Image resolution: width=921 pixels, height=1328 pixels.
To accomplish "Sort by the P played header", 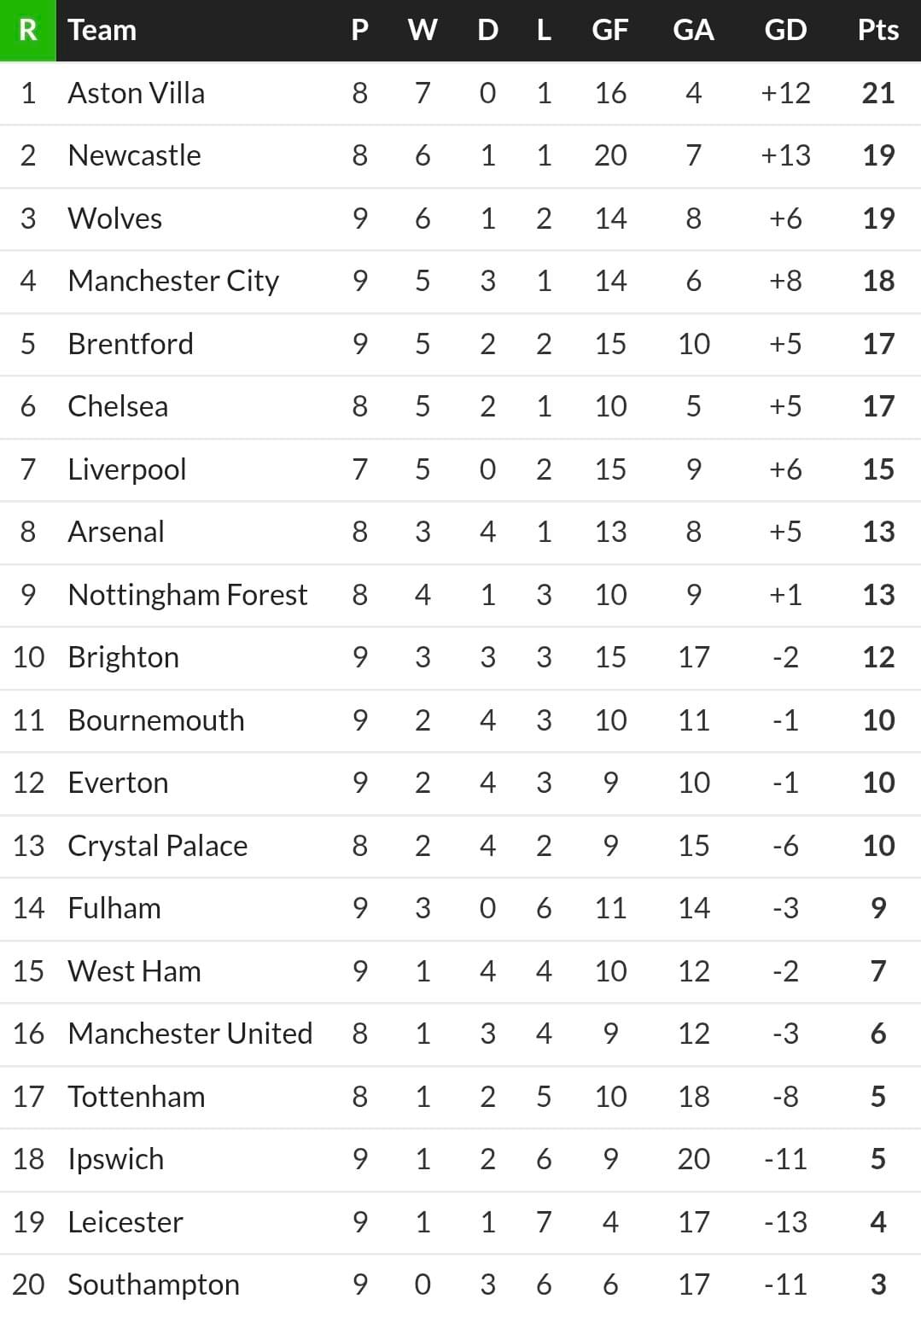I will pos(359,30).
